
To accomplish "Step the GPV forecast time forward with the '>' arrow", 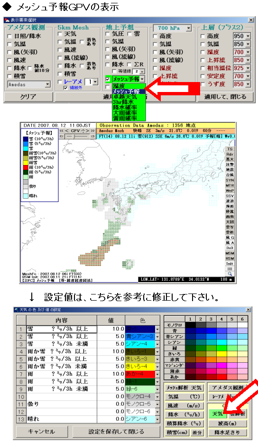I will pos(88,131).
